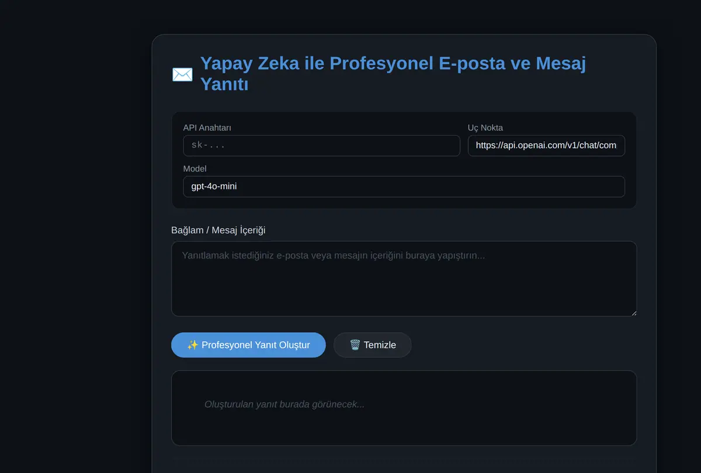The height and width of the screenshot is (473, 701).
Task: Click the Temizle button
Action: (373, 345)
